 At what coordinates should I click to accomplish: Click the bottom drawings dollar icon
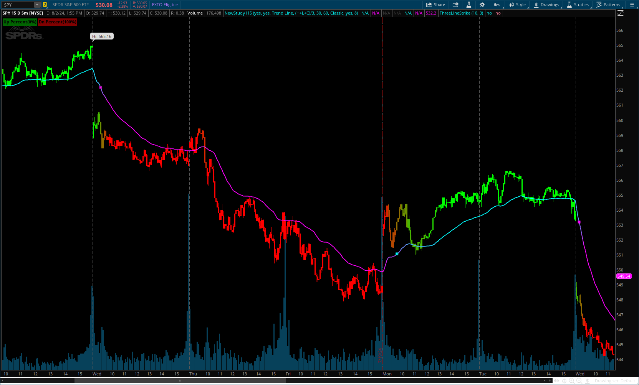click(587, 381)
